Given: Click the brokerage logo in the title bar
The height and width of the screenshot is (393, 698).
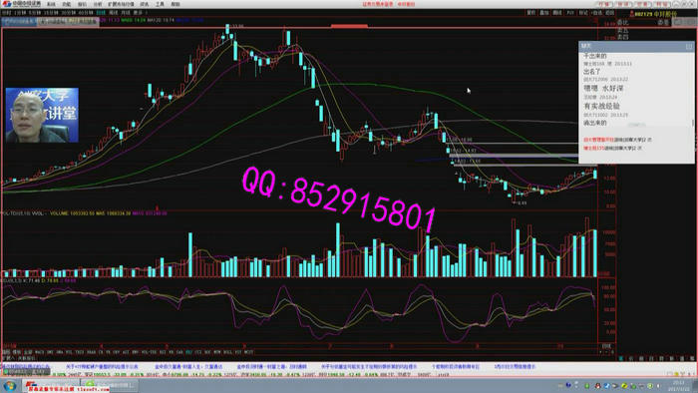Looking at the screenshot, I should point(21,4).
